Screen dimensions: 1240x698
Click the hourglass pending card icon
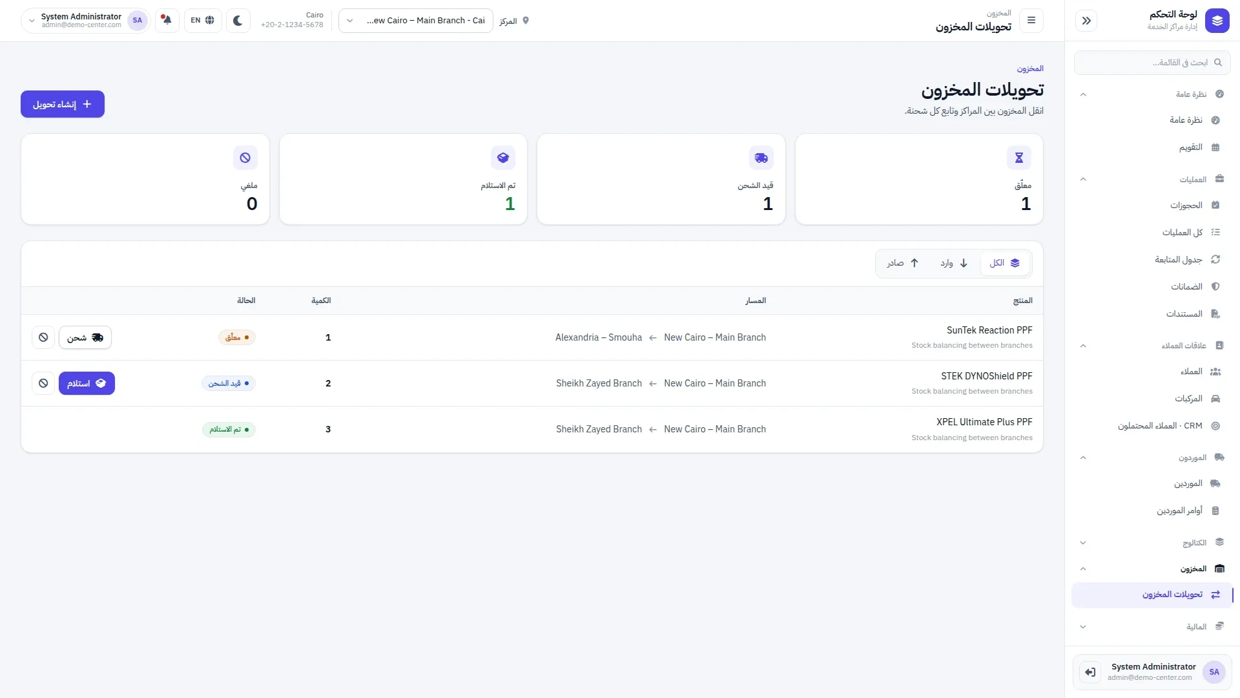[x=1019, y=158]
